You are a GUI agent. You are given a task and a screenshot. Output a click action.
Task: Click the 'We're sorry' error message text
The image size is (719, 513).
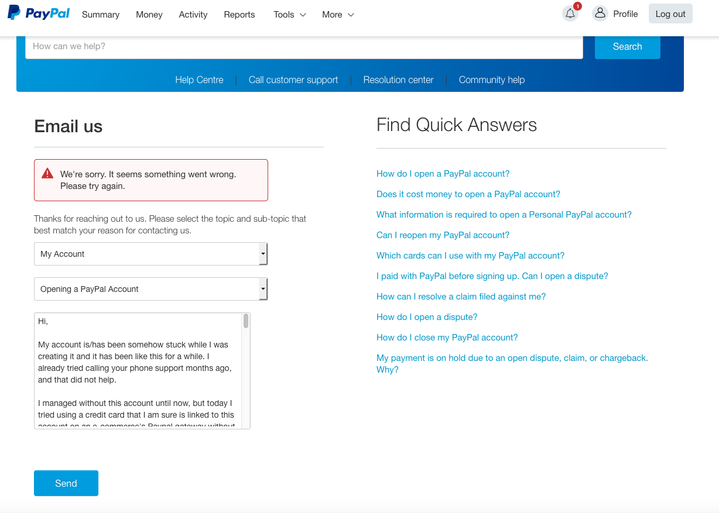(x=148, y=180)
